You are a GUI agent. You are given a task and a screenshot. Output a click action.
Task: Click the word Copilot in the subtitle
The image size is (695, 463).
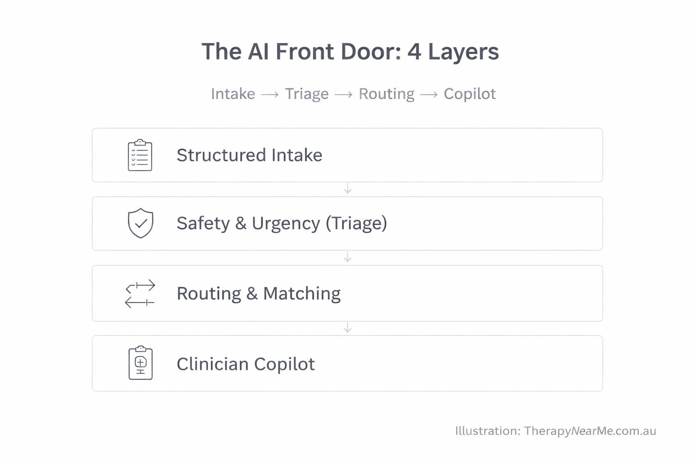[470, 94]
